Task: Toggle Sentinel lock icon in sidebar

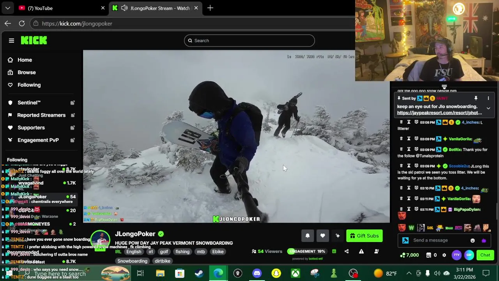Action: 73,103
